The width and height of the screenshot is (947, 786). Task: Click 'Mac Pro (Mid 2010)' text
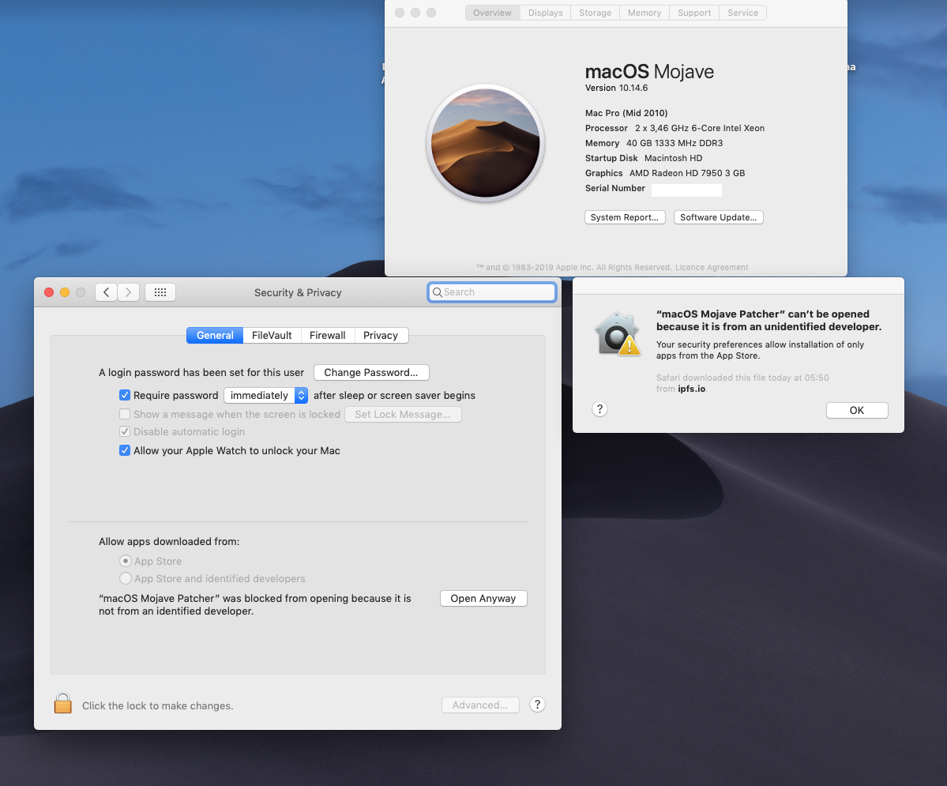tap(626, 113)
